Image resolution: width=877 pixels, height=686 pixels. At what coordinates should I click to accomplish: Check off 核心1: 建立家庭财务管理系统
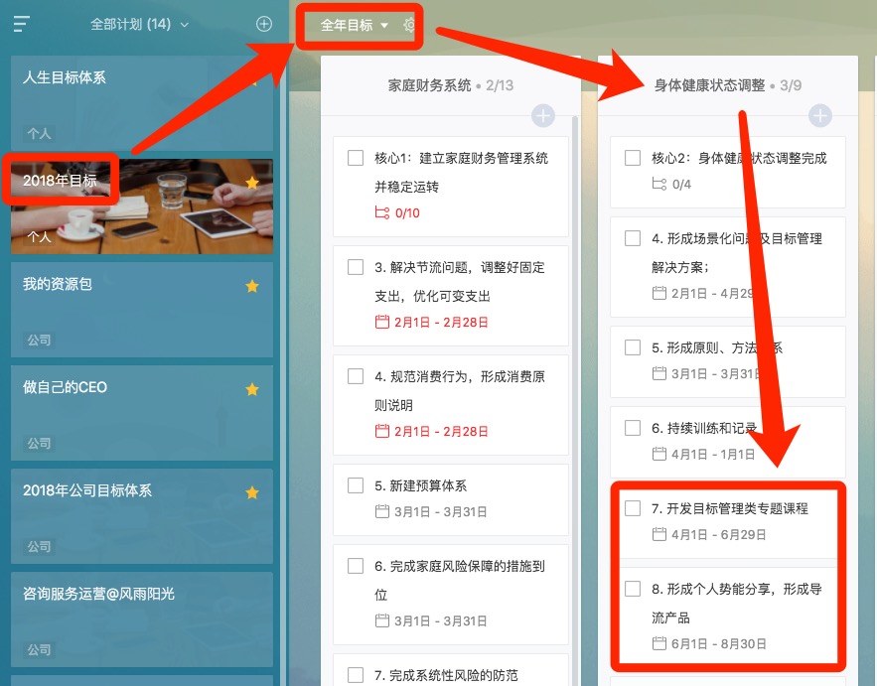click(x=356, y=158)
